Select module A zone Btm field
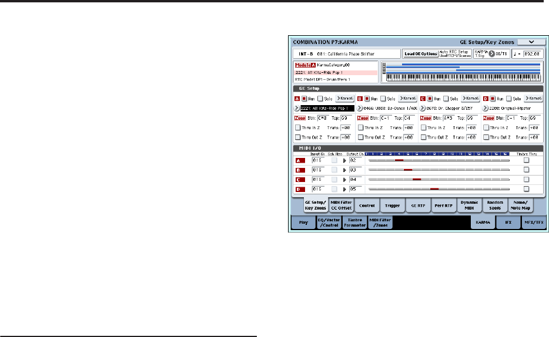Viewport: 549px width, 337px height. pos(323,118)
